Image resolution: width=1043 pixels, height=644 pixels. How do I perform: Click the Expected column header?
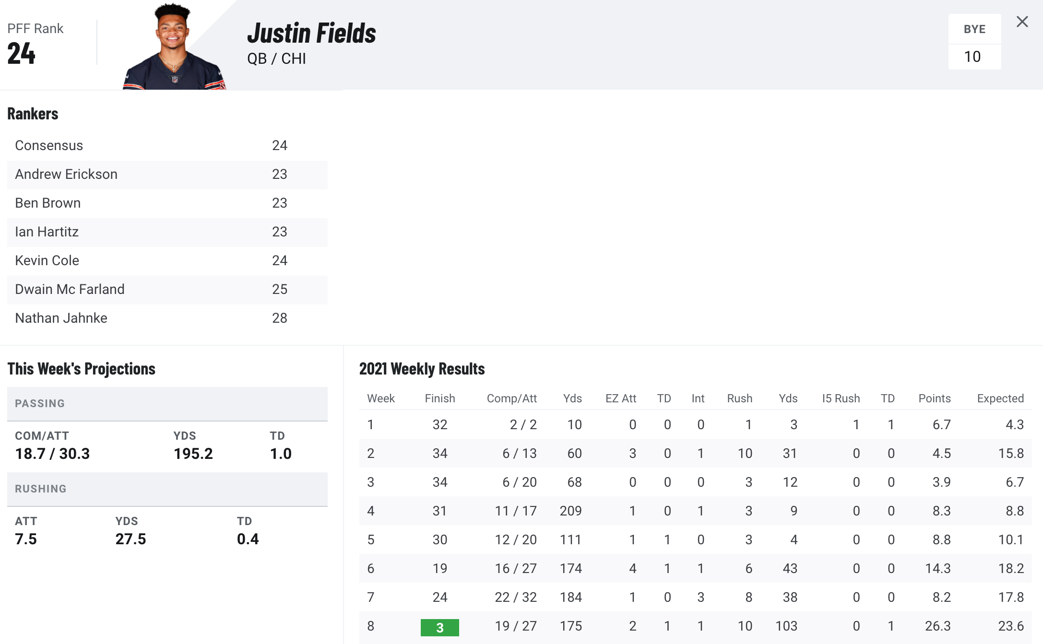[1000, 398]
